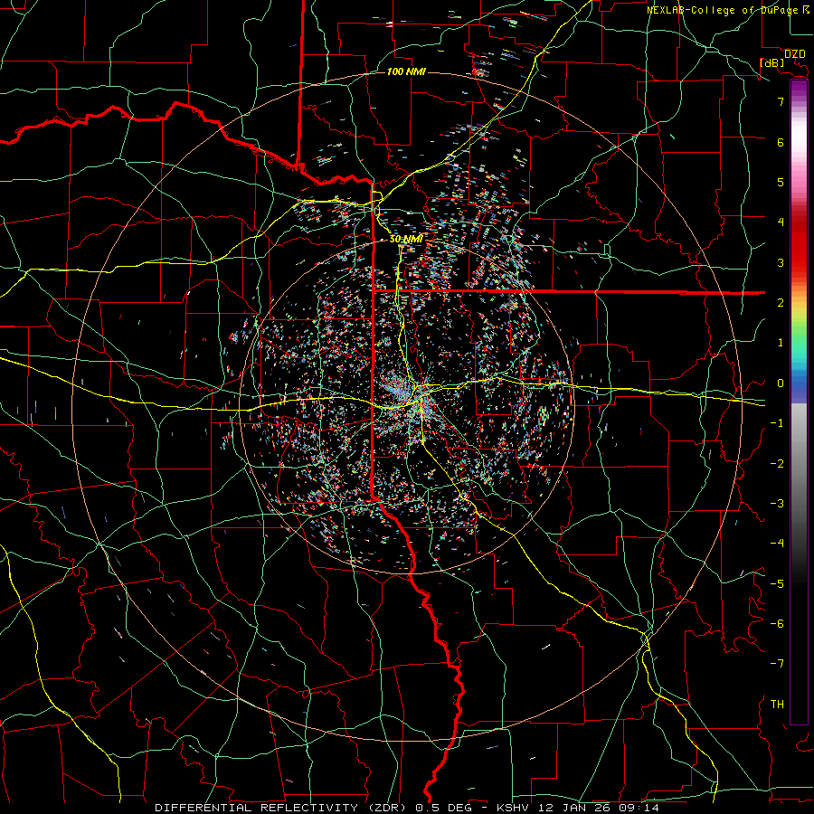The height and width of the screenshot is (814, 814).
Task: Click the 12 JAN 26 date text
Action: [574, 808]
